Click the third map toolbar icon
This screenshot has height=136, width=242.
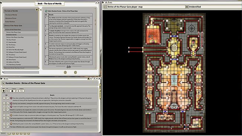111,2
